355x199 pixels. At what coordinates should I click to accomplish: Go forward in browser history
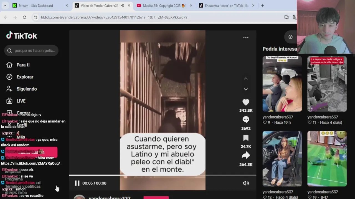(15, 17)
